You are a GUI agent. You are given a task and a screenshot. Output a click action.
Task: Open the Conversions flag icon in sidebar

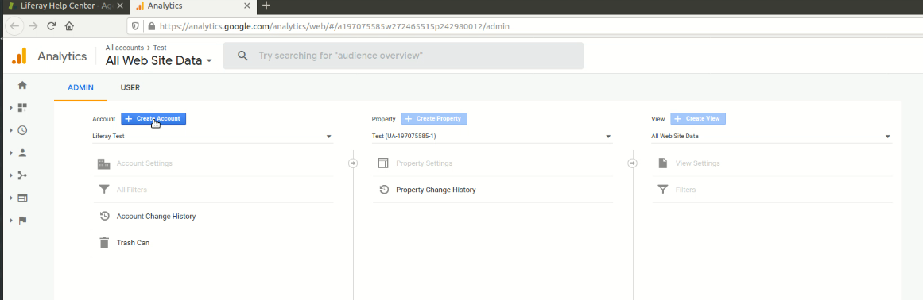point(22,220)
